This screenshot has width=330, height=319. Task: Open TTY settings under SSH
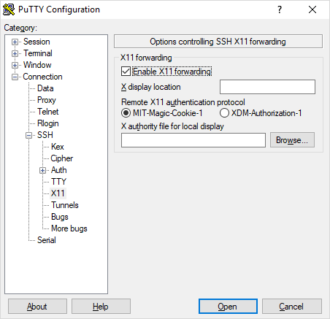[x=58, y=182]
